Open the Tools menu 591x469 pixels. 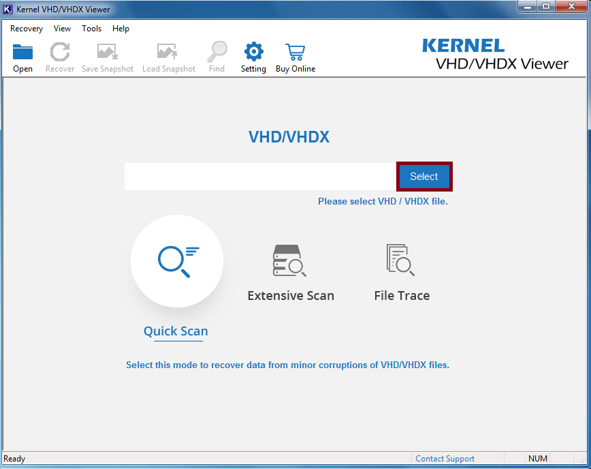pos(92,29)
